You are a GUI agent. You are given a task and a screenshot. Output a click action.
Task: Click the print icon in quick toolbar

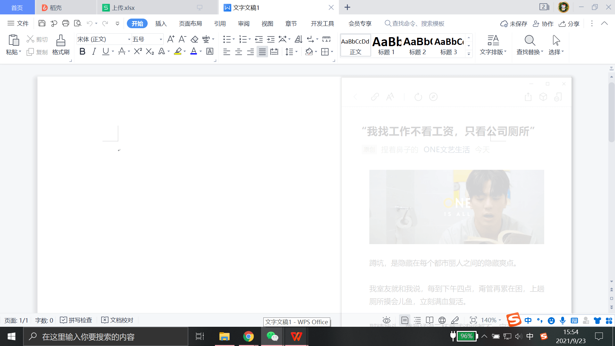pos(66,23)
